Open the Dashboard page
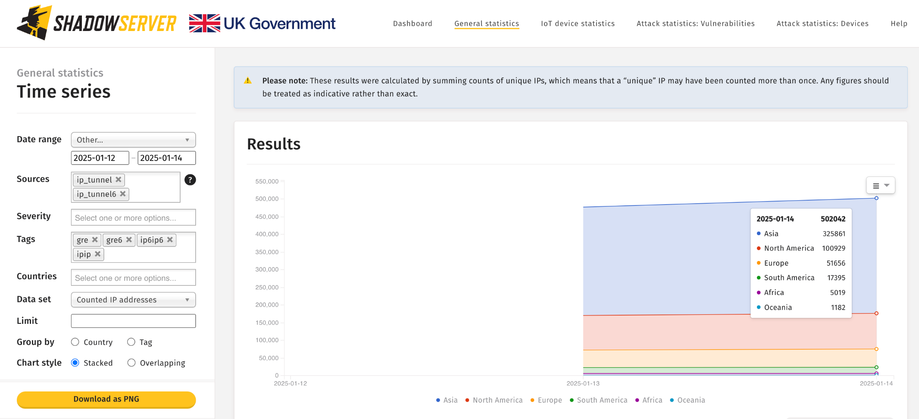This screenshot has width=919, height=419. [413, 24]
